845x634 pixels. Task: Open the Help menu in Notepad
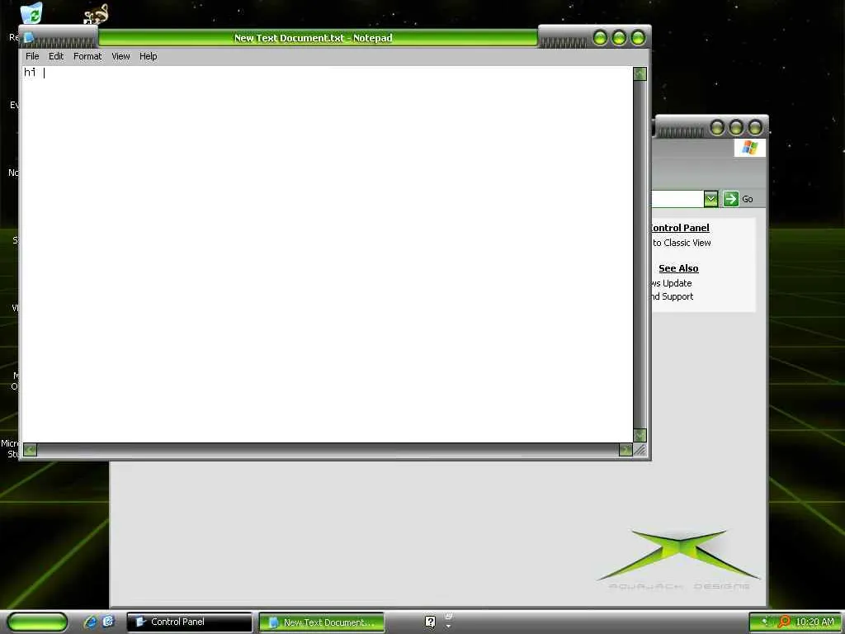149,56
